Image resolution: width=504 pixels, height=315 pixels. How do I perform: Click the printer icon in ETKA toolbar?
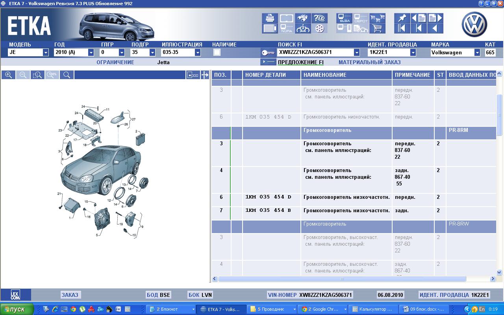tap(270, 18)
